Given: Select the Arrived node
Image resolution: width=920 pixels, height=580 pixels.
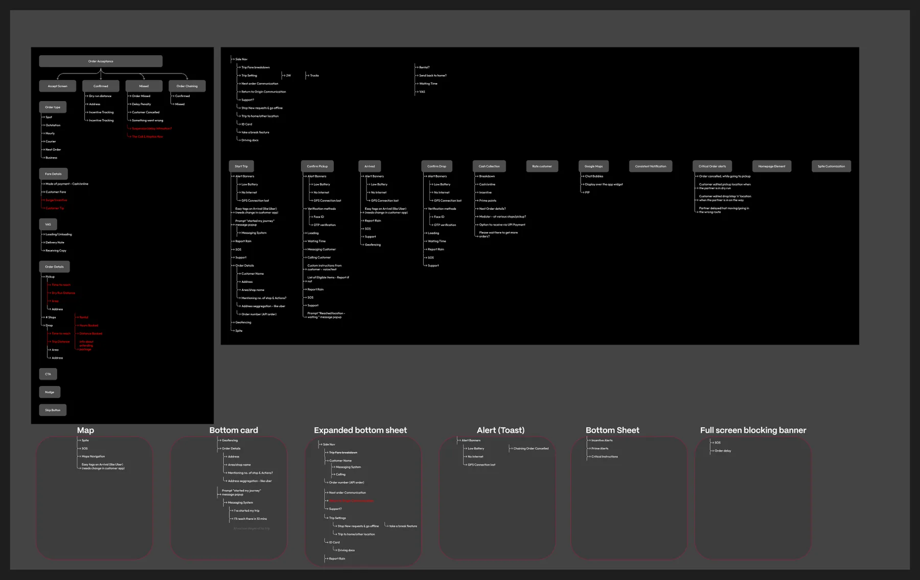Looking at the screenshot, I should tap(370, 166).
